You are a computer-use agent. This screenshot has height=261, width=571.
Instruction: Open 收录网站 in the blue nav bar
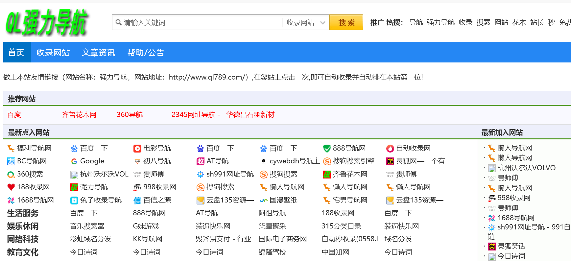coord(53,52)
